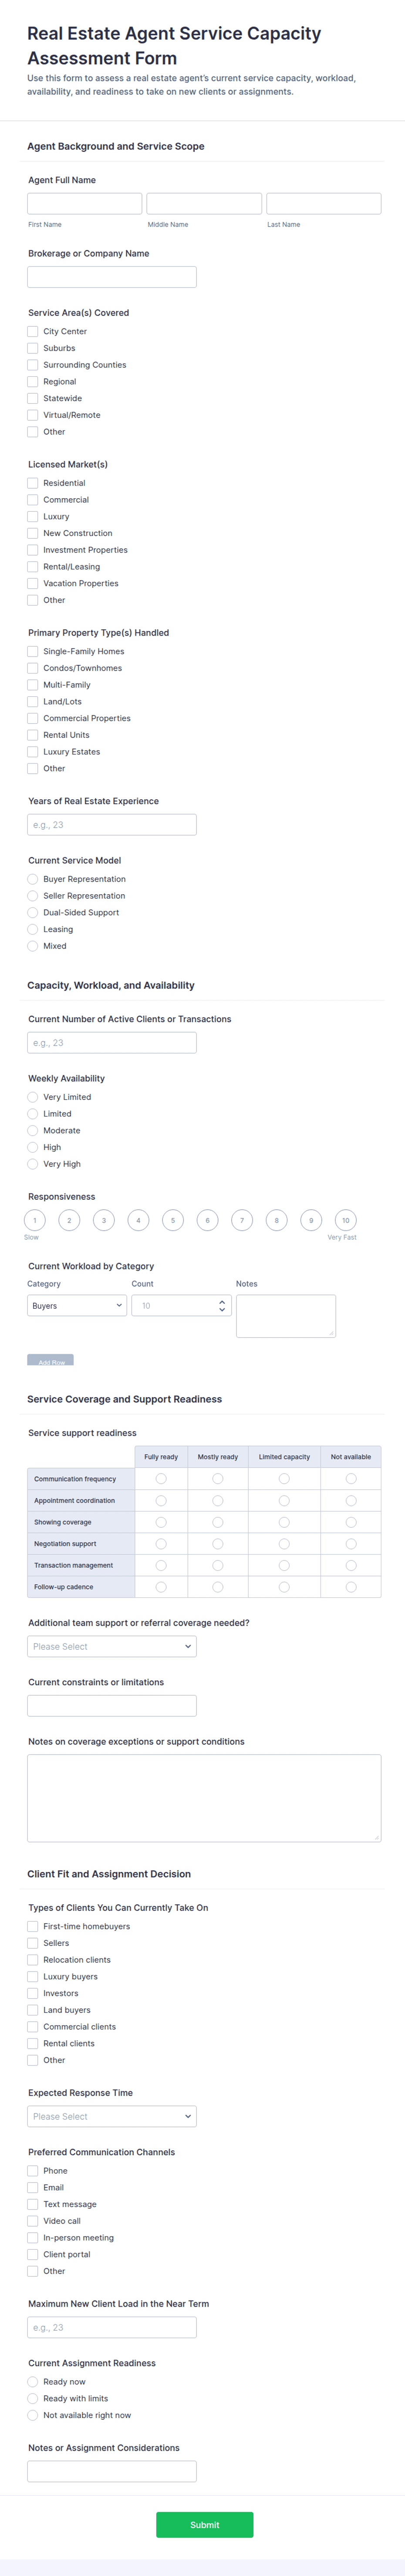This screenshot has width=405, height=2576.
Task: Open the Expected Response Time dropdown
Action: pos(112,2116)
